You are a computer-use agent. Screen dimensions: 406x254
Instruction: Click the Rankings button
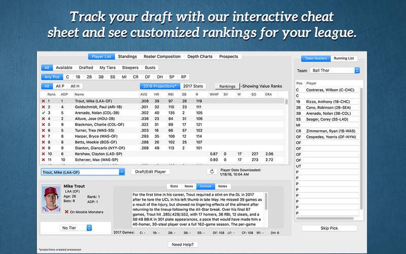point(227,86)
